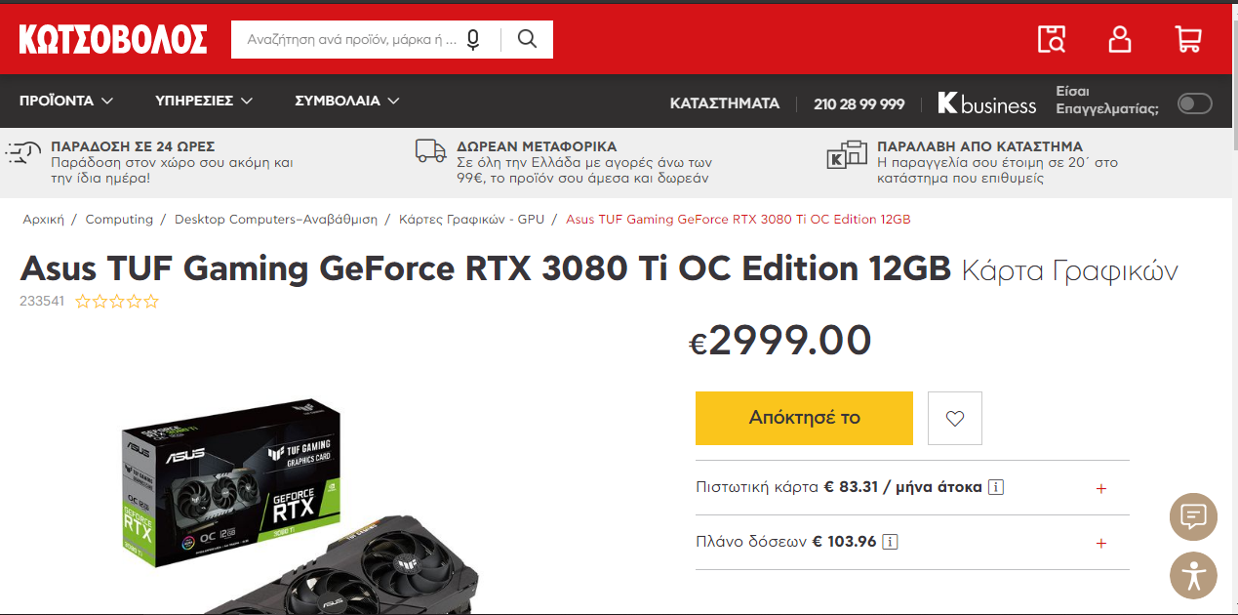Image resolution: width=1238 pixels, height=615 pixels.
Task: Expand the ΣΥΜΒΟΛΑΙΑ dropdown menu
Action: point(347,101)
